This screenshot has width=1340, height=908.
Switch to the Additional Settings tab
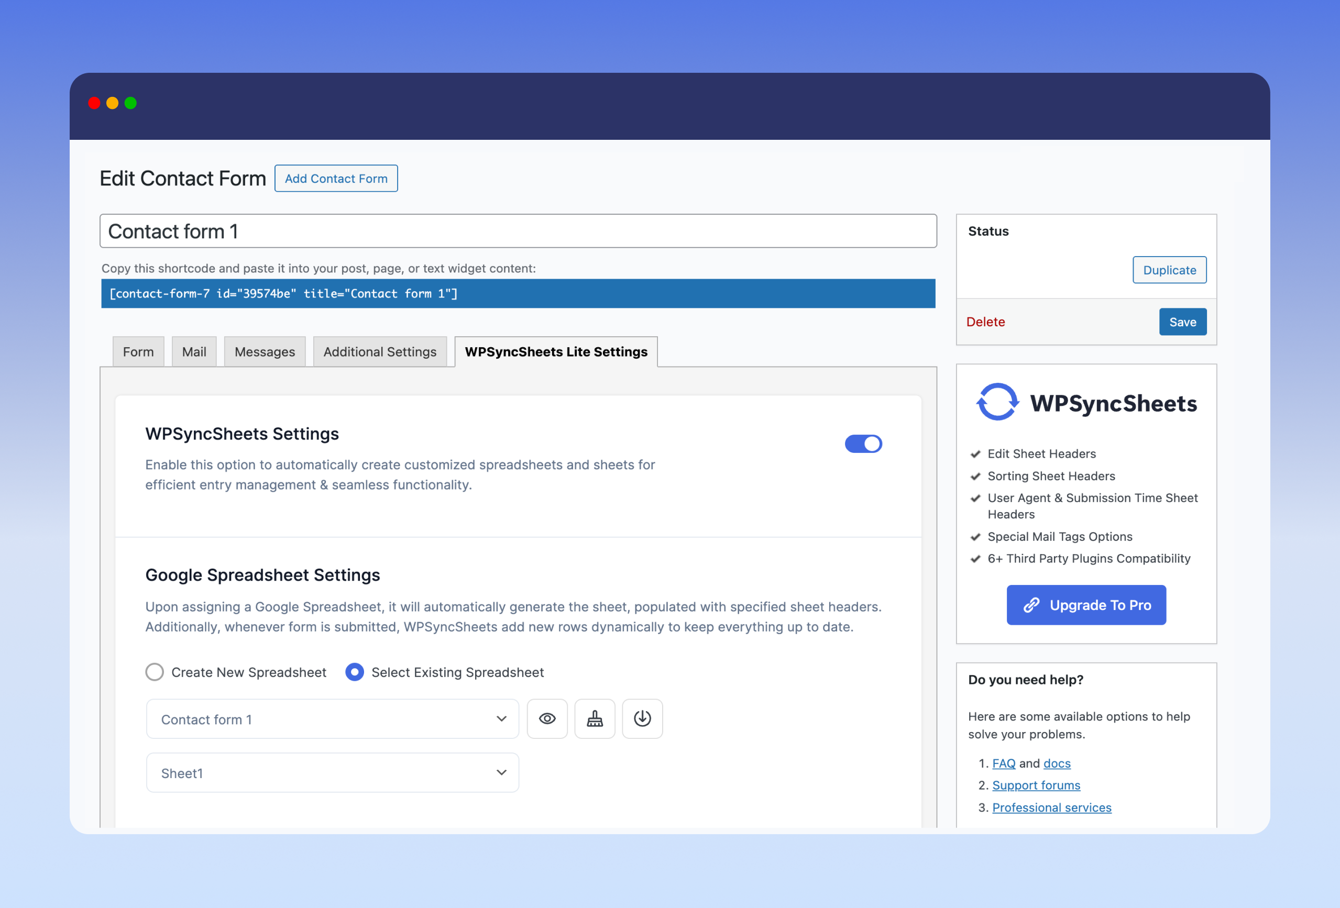[379, 352]
